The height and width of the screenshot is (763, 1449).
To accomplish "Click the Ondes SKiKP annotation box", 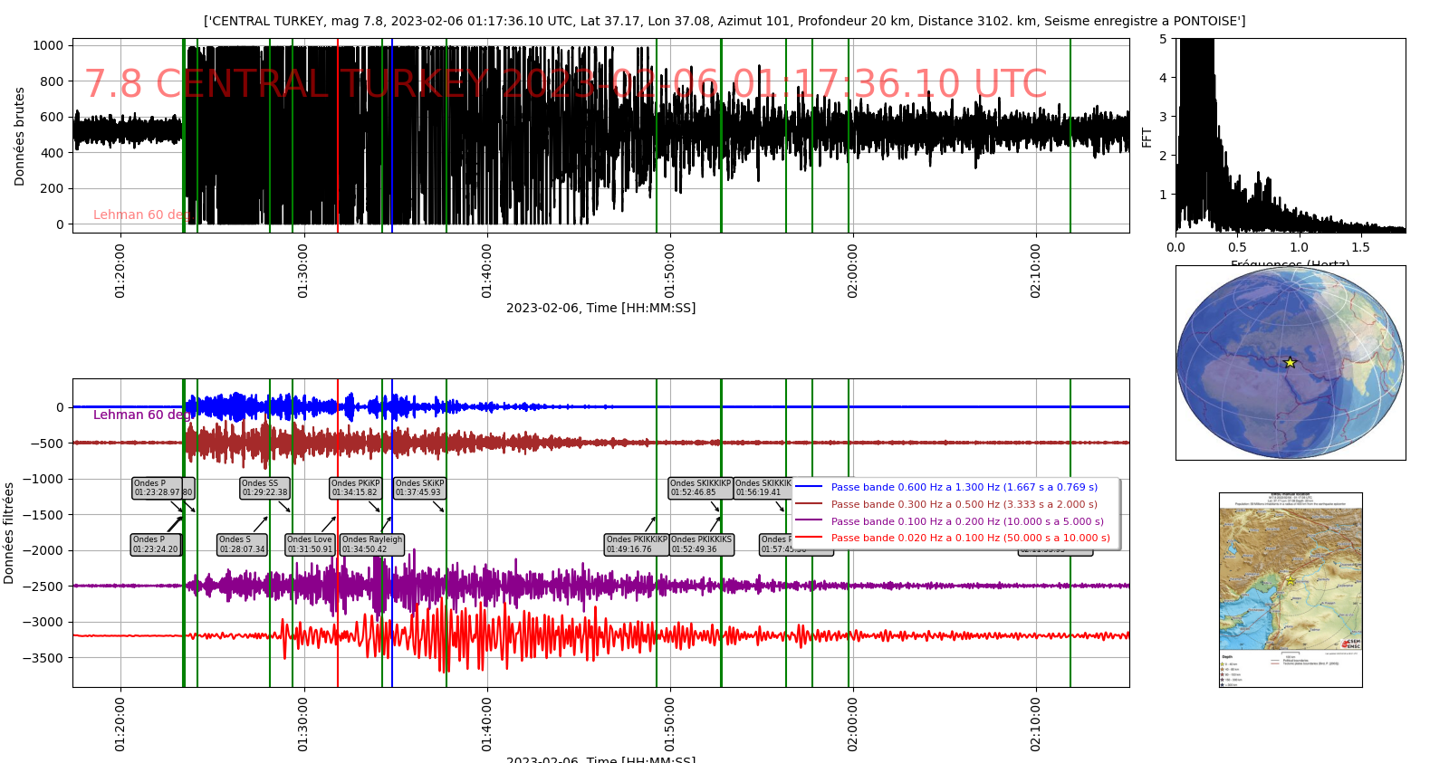I will pyautogui.click(x=419, y=488).
